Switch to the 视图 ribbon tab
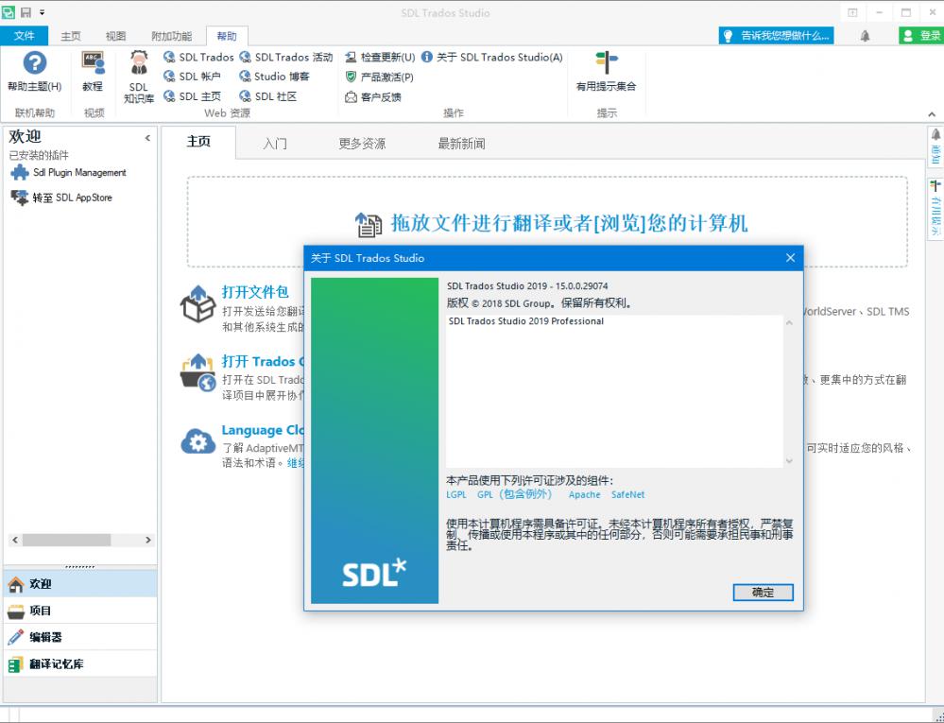Image resolution: width=944 pixels, height=723 pixels. point(115,36)
